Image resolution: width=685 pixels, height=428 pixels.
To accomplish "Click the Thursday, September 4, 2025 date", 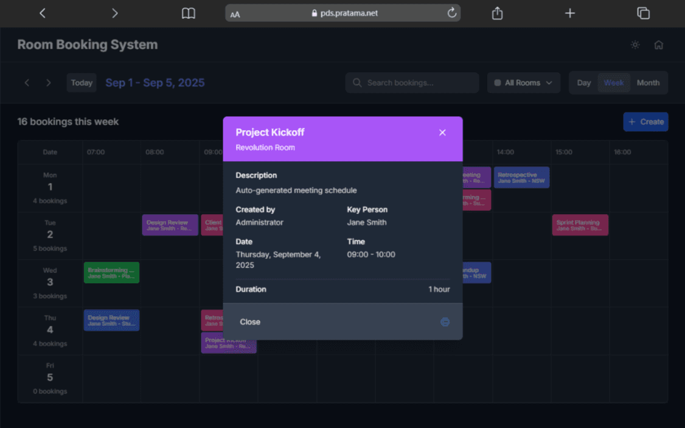I will 278,260.
